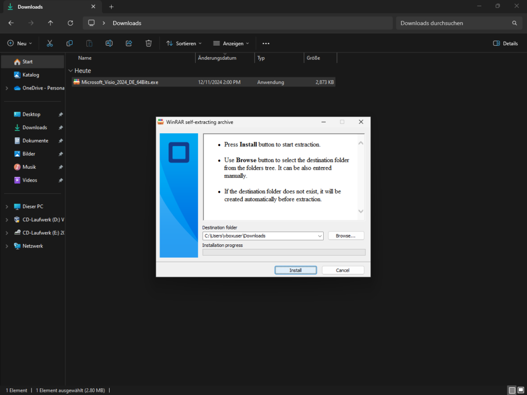The width and height of the screenshot is (527, 395).
Task: Click the Copy icon in toolbar
Action: click(69, 43)
